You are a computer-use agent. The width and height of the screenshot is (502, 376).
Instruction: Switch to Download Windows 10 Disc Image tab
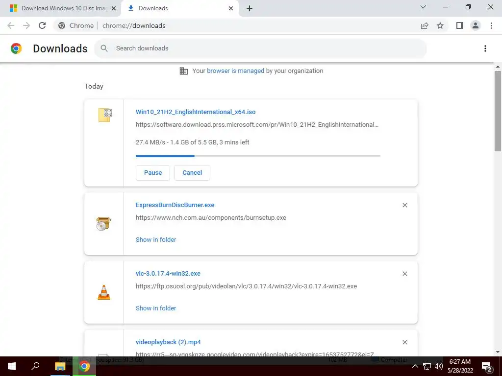[60, 8]
